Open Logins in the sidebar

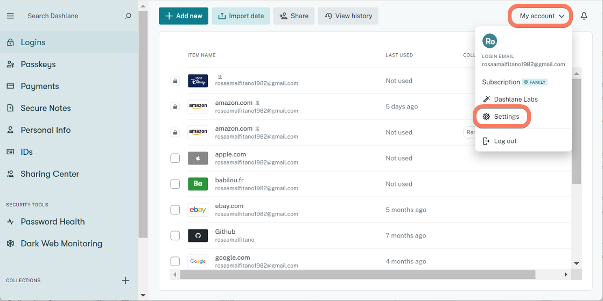69,42
